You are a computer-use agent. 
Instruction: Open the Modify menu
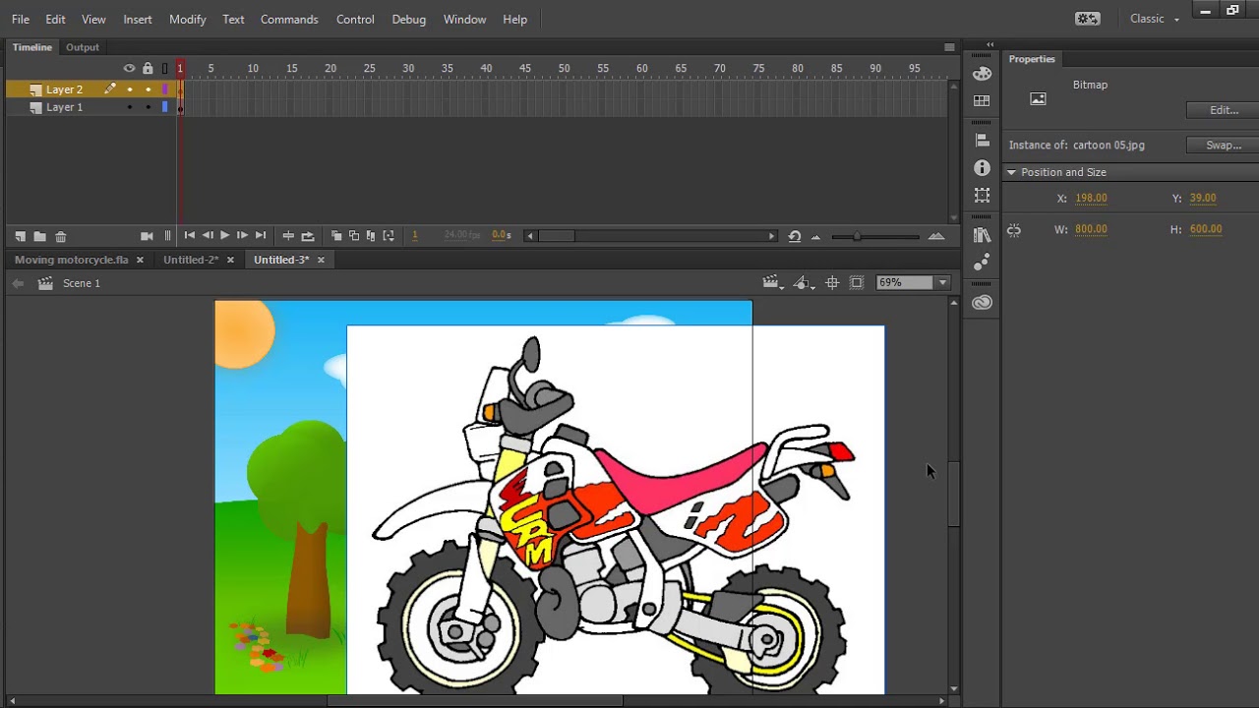[x=188, y=19]
